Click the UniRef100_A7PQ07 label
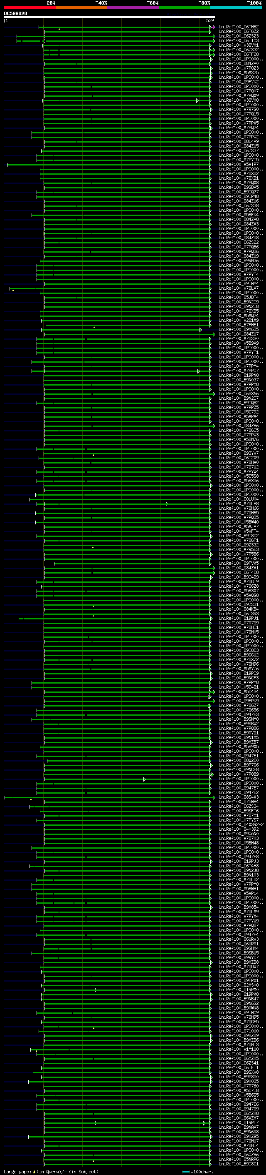 [239, 91]
